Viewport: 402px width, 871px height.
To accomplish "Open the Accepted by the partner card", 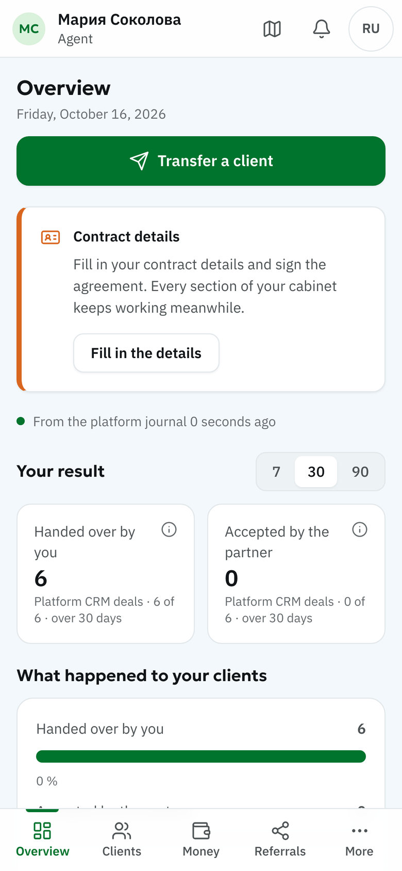I will tap(296, 574).
